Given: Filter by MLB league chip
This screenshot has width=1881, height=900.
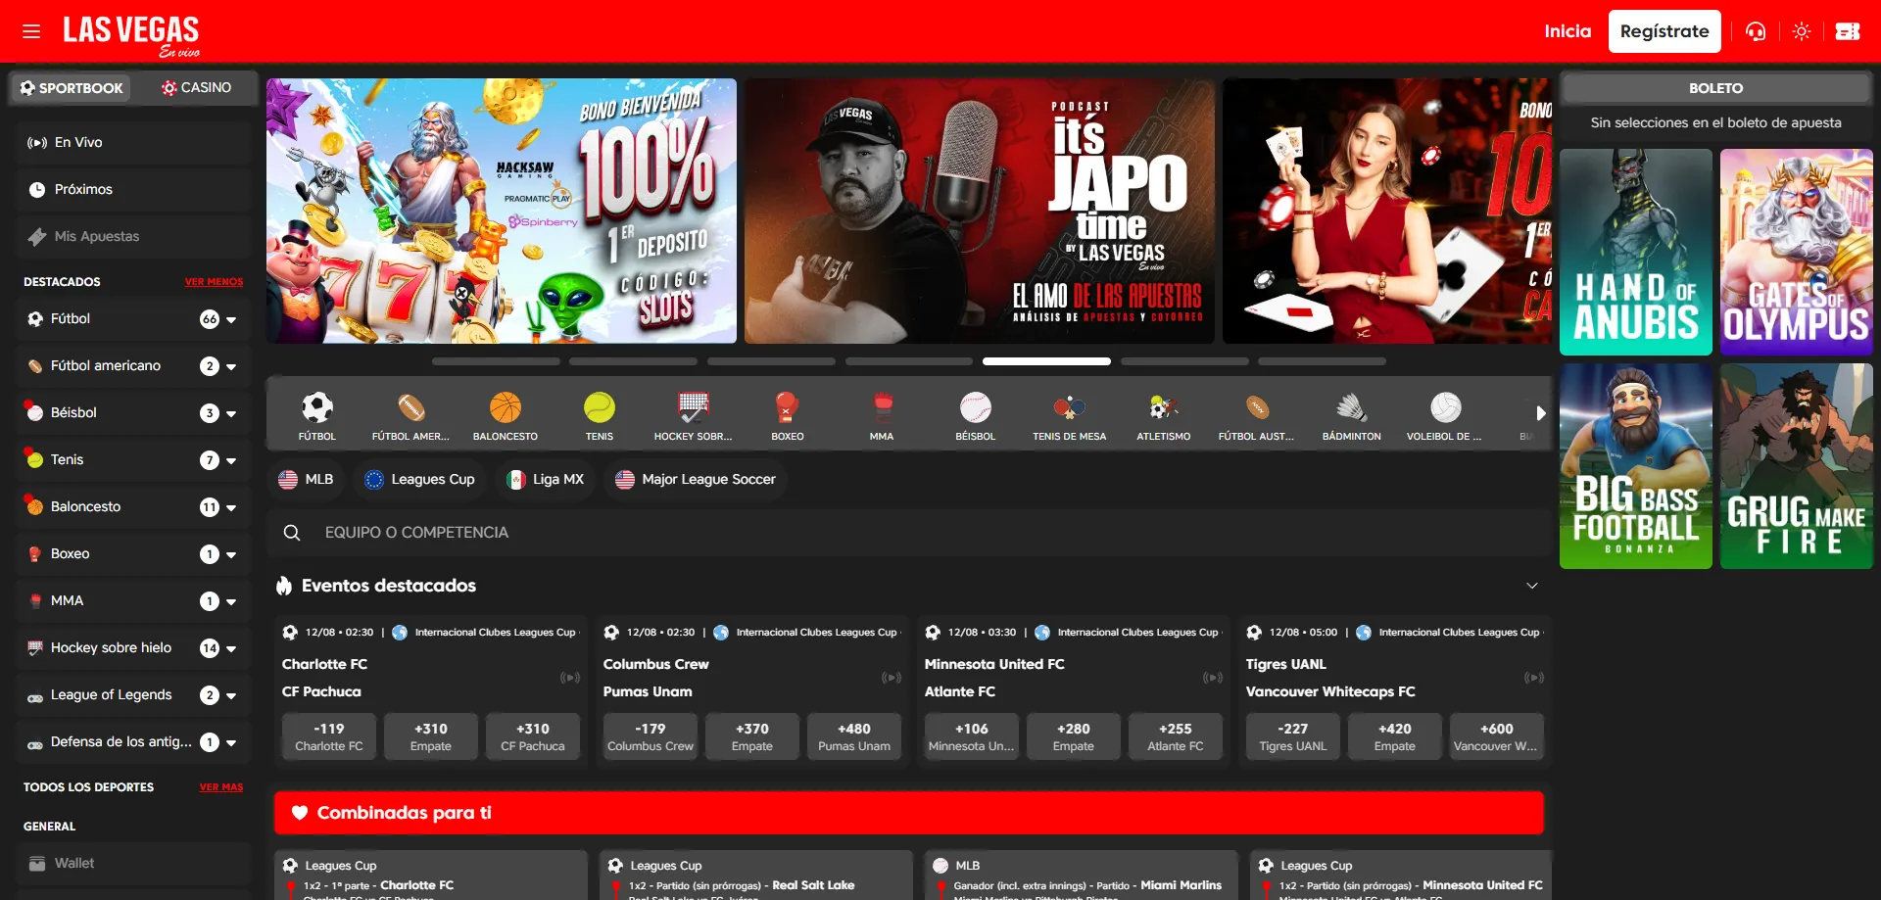Looking at the screenshot, I should click(x=306, y=480).
